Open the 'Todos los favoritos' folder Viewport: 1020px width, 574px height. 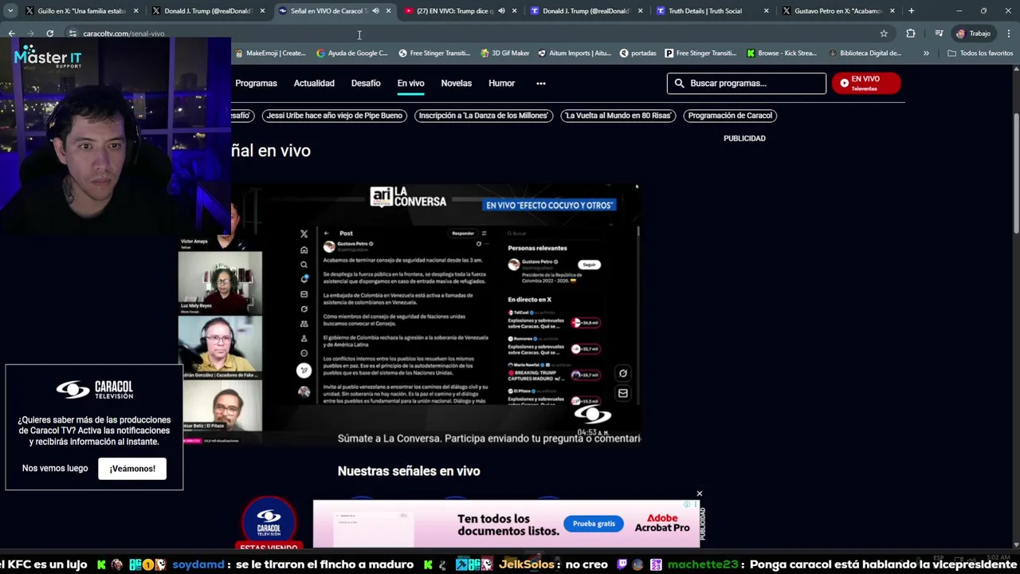tap(980, 53)
